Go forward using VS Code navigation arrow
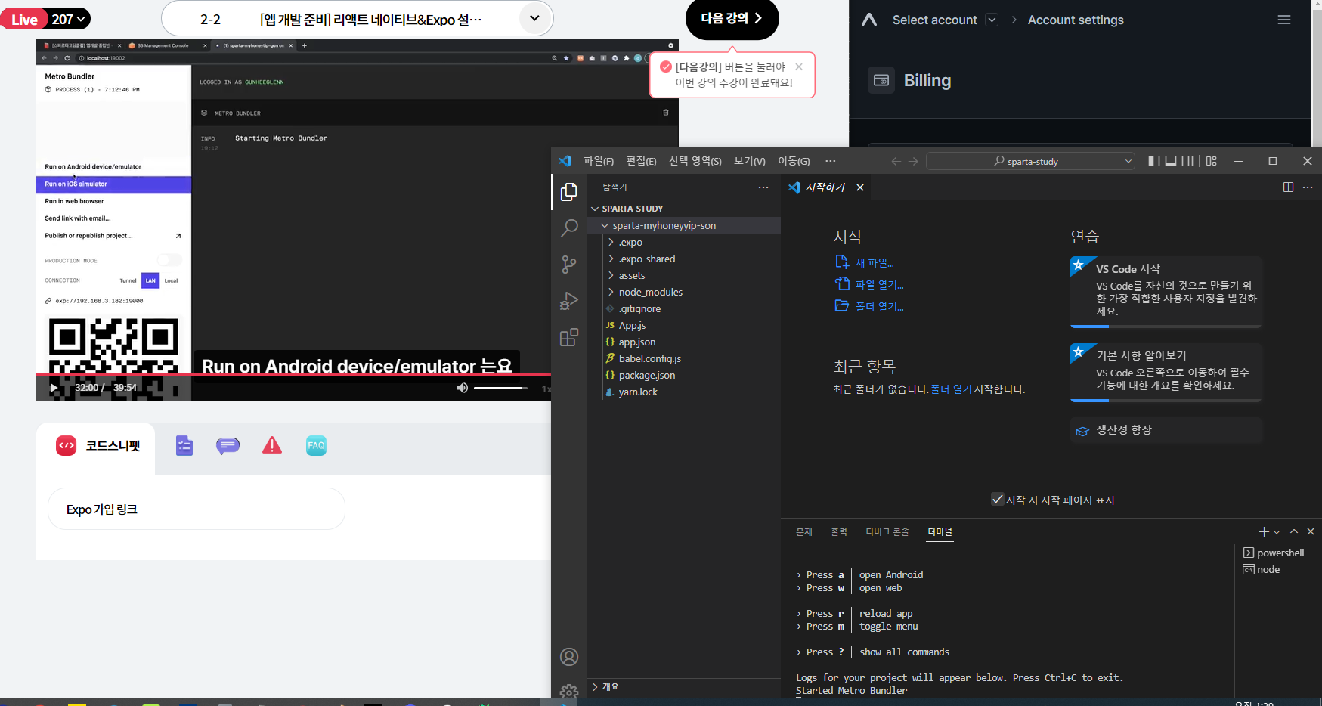The width and height of the screenshot is (1322, 706). [913, 161]
